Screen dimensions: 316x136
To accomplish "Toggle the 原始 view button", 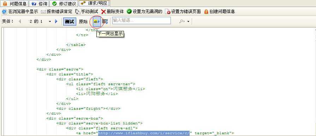I will tap(83, 22).
